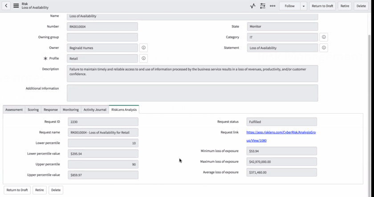Click the Name field
Viewport: 374px width, 197px height.
pyautogui.click(x=192, y=16)
